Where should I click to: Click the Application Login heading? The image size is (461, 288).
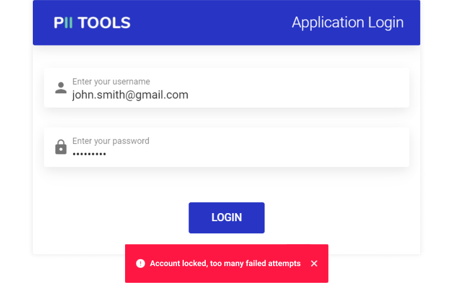point(347,22)
